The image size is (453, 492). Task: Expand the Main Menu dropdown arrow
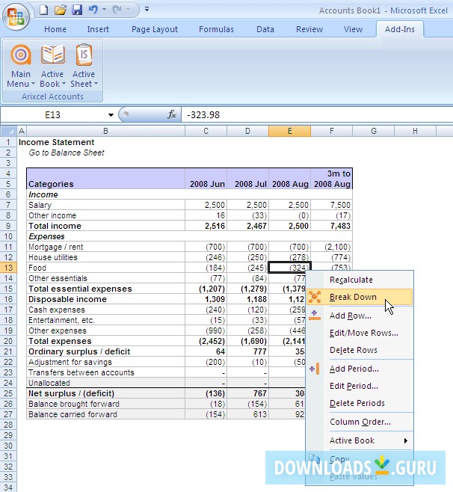click(x=33, y=84)
